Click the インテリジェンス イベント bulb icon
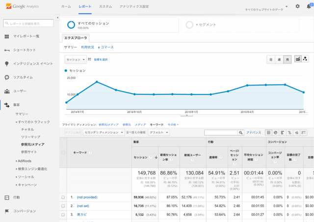314x222 pixels. (7, 64)
